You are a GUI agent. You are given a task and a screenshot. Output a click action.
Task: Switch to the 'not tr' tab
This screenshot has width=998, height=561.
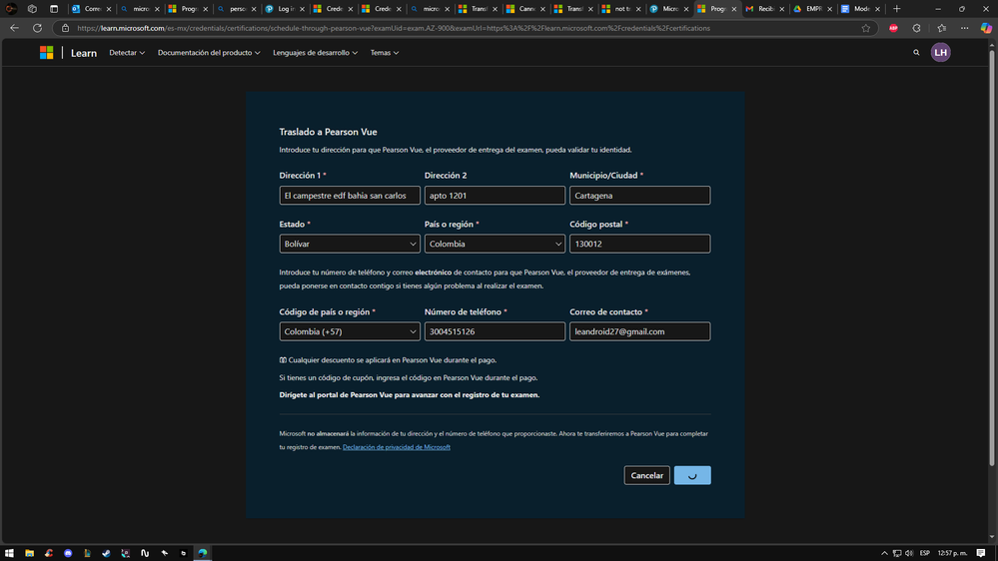619,9
